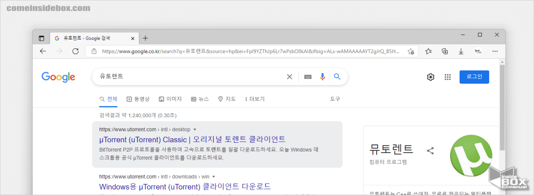534x195 pixels.
Task: Click the page vertical scrollbar
Action: [x=502, y=109]
